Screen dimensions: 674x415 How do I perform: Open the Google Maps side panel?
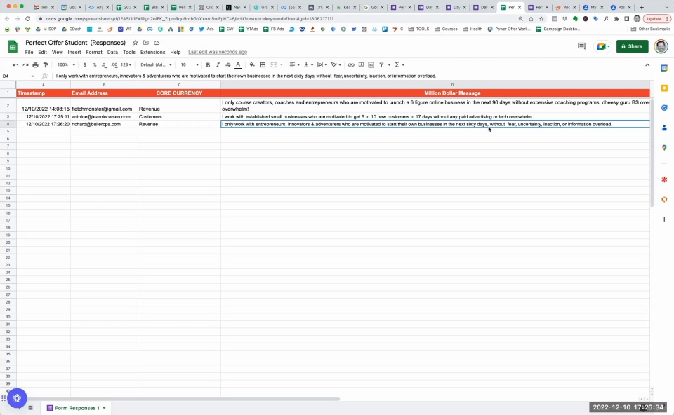pyautogui.click(x=664, y=148)
